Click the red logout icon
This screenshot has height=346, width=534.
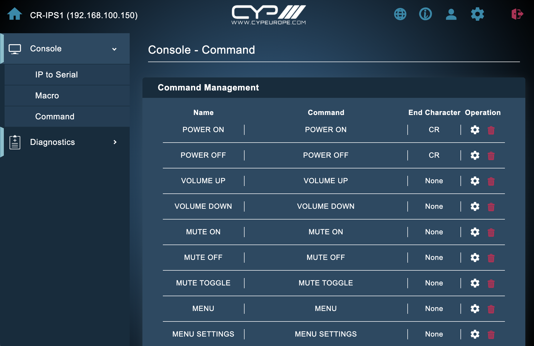[x=517, y=14]
